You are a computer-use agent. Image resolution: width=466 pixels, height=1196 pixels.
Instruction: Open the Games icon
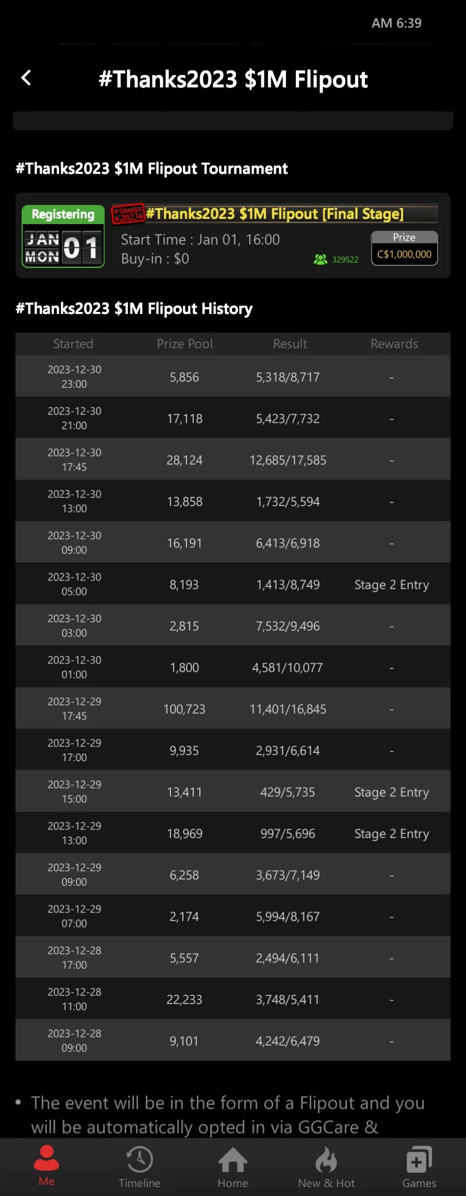(419, 1160)
